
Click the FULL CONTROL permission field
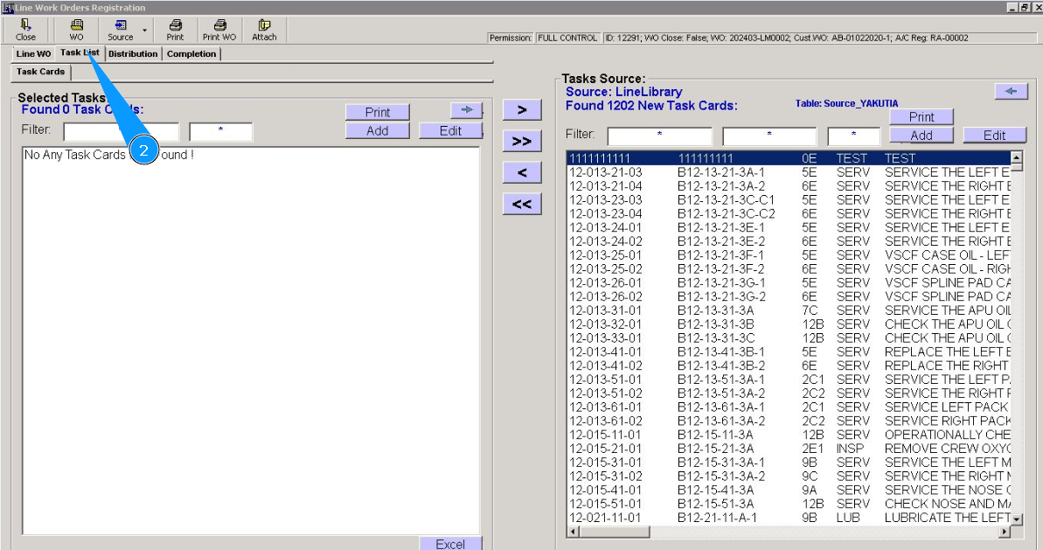pyautogui.click(x=567, y=38)
